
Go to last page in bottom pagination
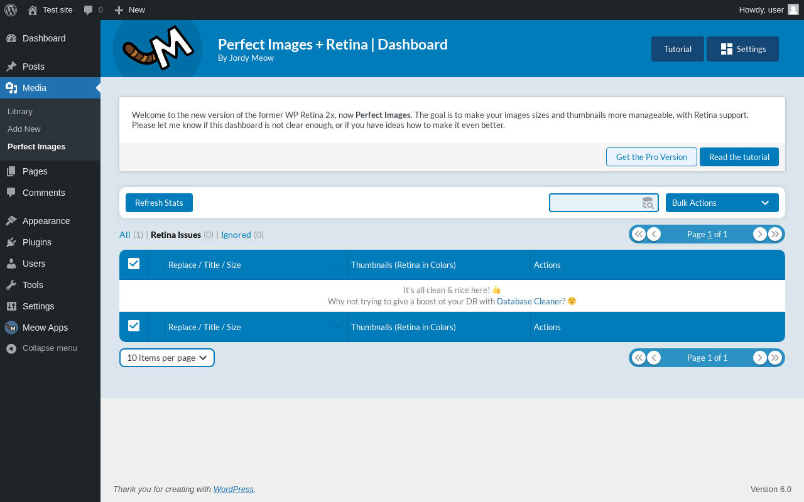775,358
